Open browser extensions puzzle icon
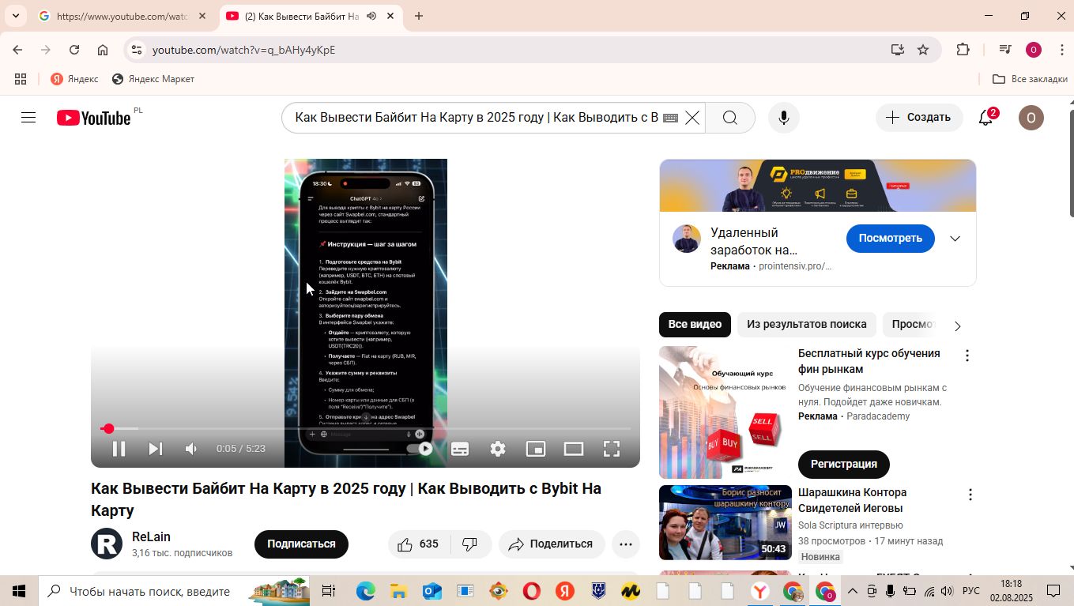 [x=963, y=50]
